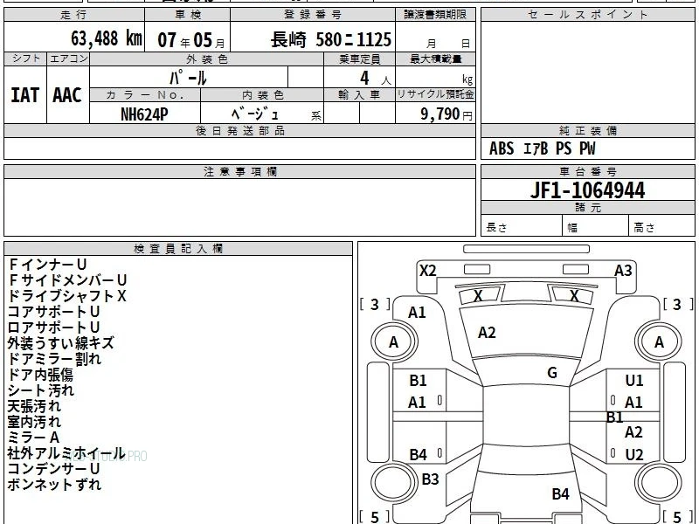The image size is (699, 524).
Task: Select the note ボンネットずれ
Action: [x=54, y=485]
